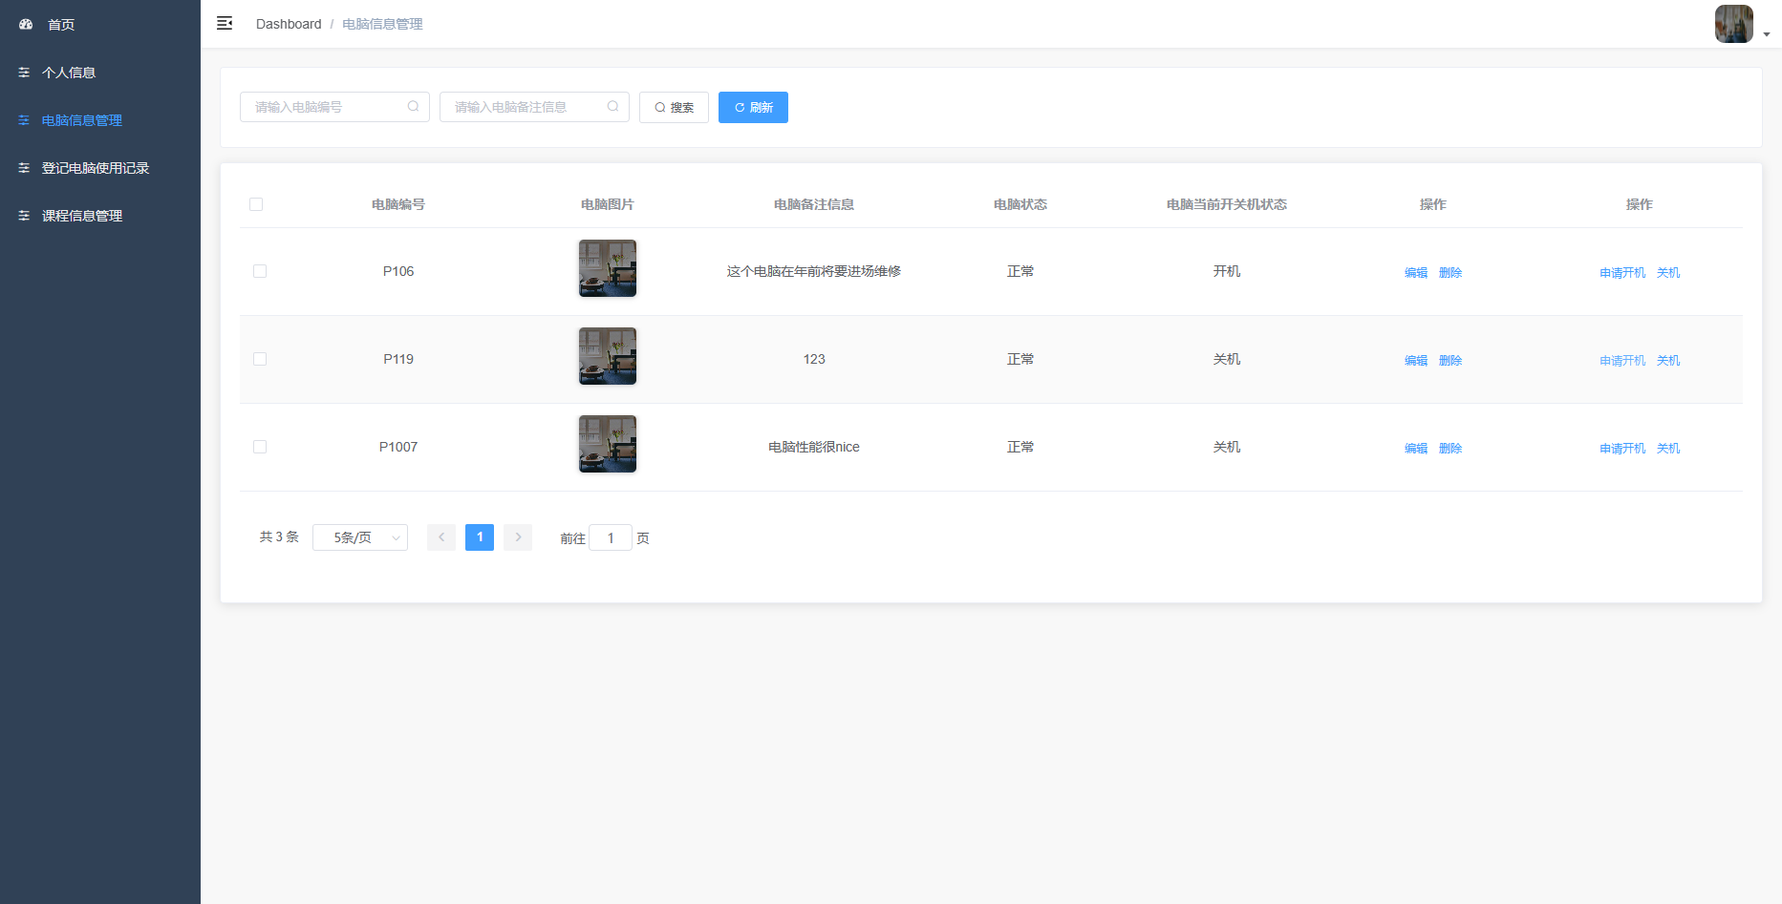
Task: Check the checkbox for computer P1007
Action: [x=259, y=446]
